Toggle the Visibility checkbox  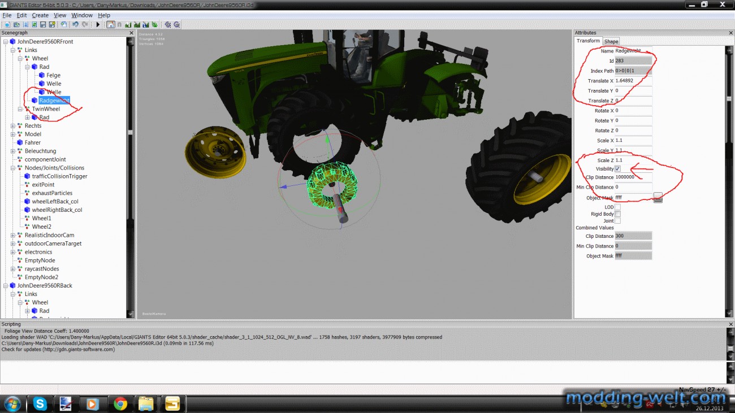click(617, 169)
